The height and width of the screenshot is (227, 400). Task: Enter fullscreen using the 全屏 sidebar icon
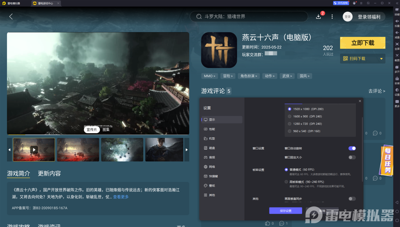(x=397, y=45)
